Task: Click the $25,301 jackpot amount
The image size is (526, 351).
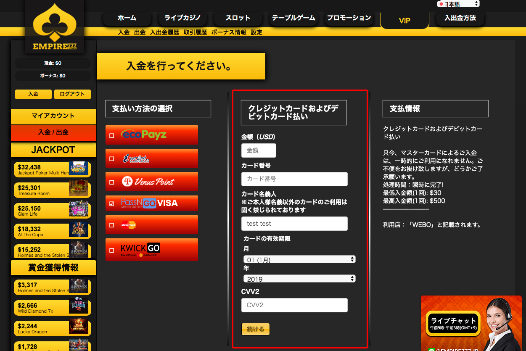Action: pyautogui.click(x=29, y=187)
